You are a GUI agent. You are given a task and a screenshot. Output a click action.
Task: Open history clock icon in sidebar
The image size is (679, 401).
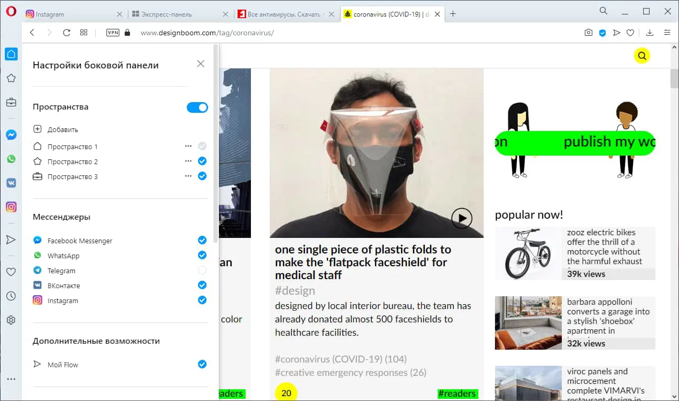pyautogui.click(x=11, y=296)
